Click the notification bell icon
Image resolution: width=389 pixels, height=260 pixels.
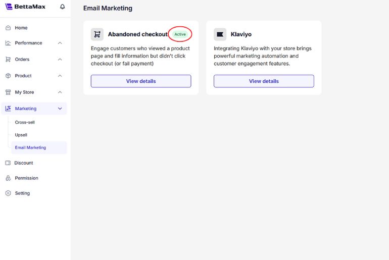[x=63, y=7]
